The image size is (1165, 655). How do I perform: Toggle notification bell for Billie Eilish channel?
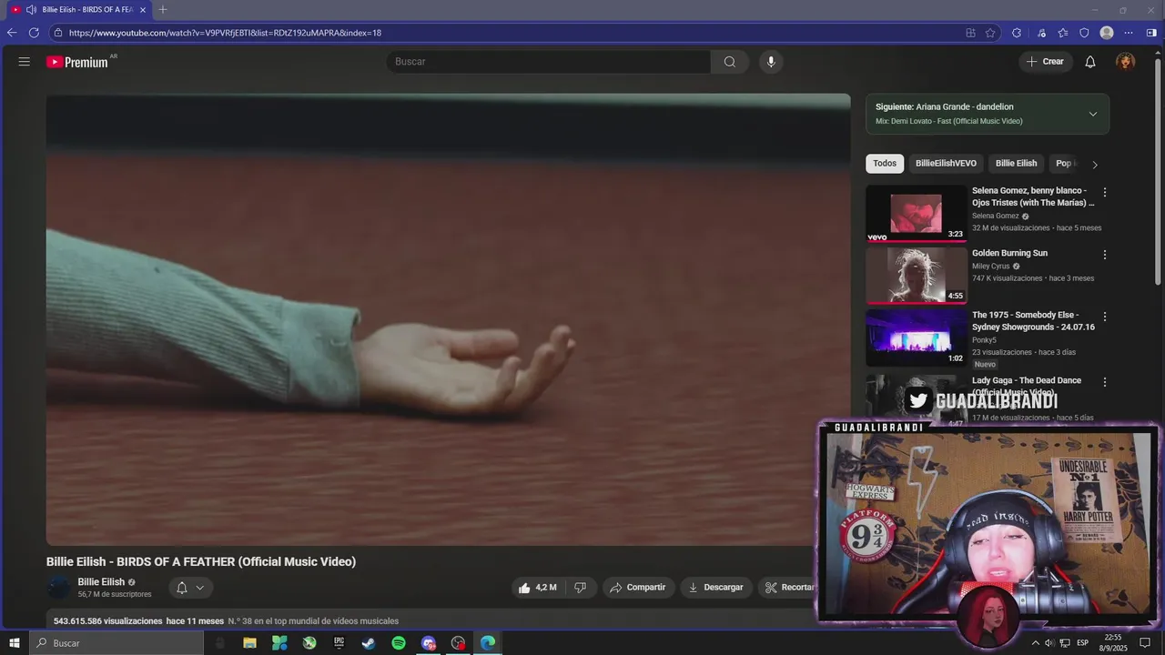pyautogui.click(x=190, y=588)
